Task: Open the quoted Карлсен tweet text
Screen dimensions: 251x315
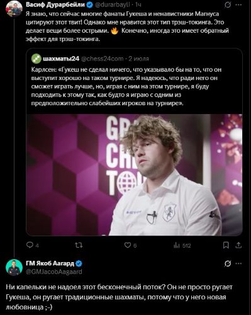Action: click(126, 86)
